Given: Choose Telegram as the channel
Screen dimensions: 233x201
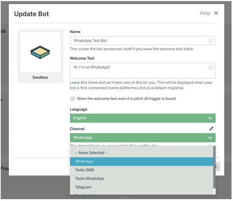Looking at the screenshot, I should 141,187.
